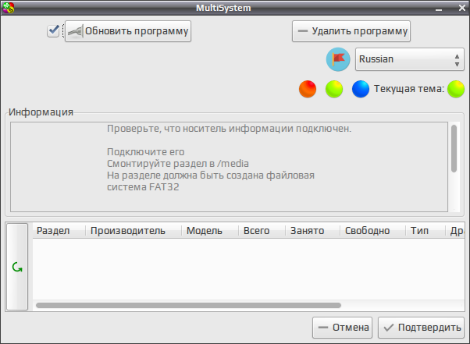Click the Информация panel vertical scrollbar
This screenshot has height=344, width=470.
pyautogui.click(x=454, y=149)
